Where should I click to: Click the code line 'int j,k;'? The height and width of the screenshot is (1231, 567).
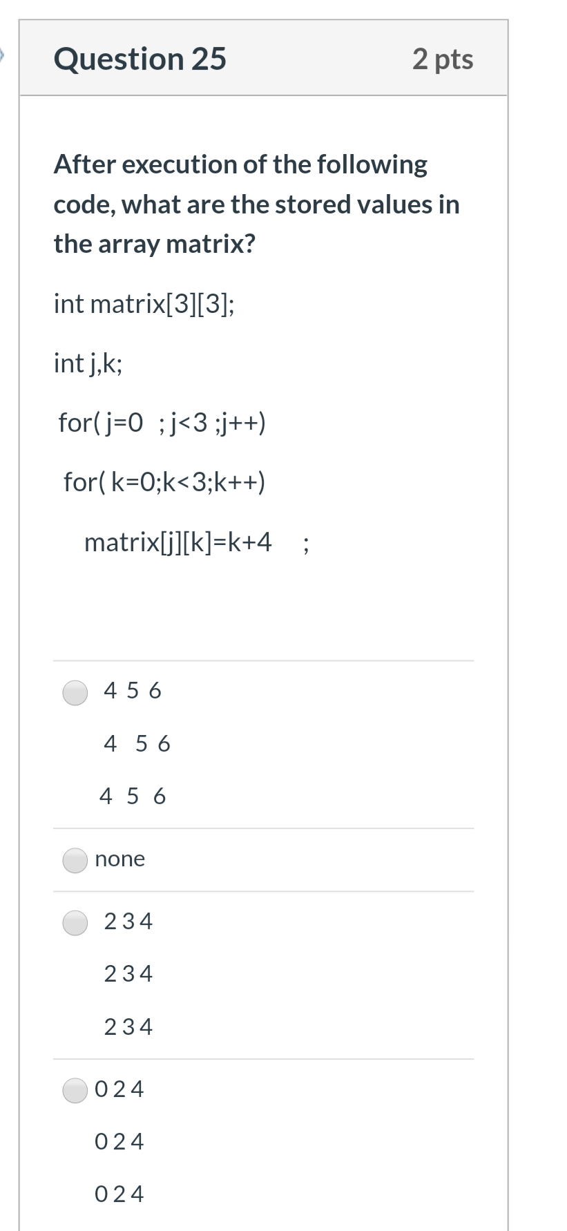(x=88, y=363)
